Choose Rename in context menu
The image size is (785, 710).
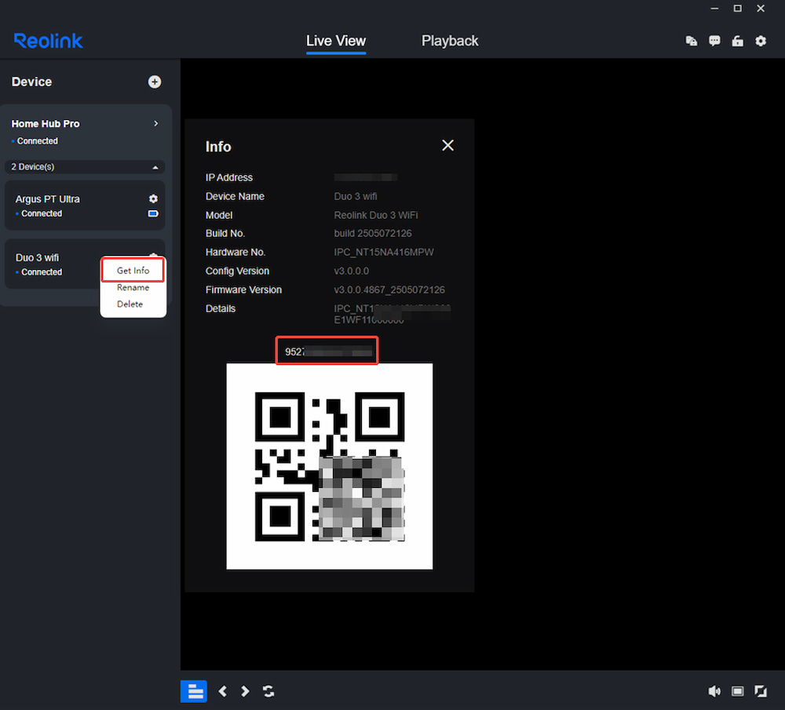133,287
